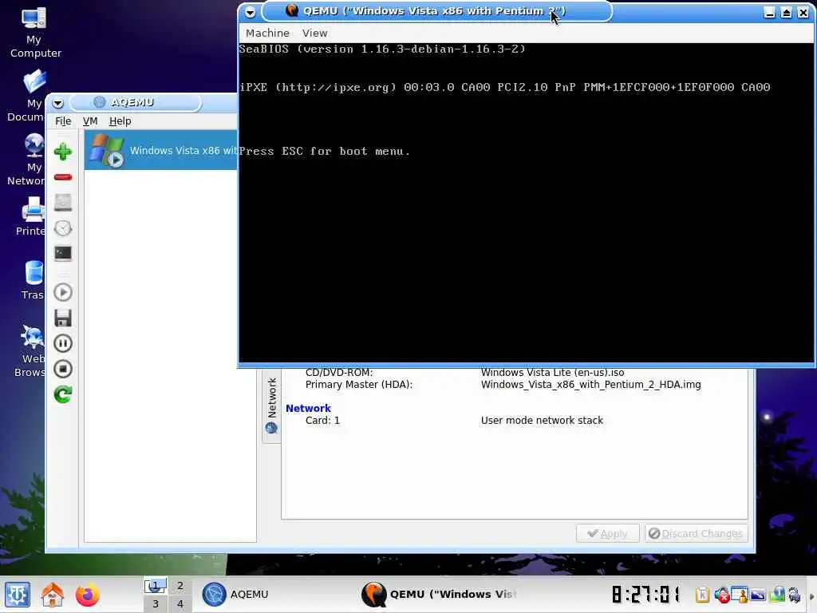Open the Printers desktop icon
This screenshot has width=817, height=613.
[x=30, y=216]
